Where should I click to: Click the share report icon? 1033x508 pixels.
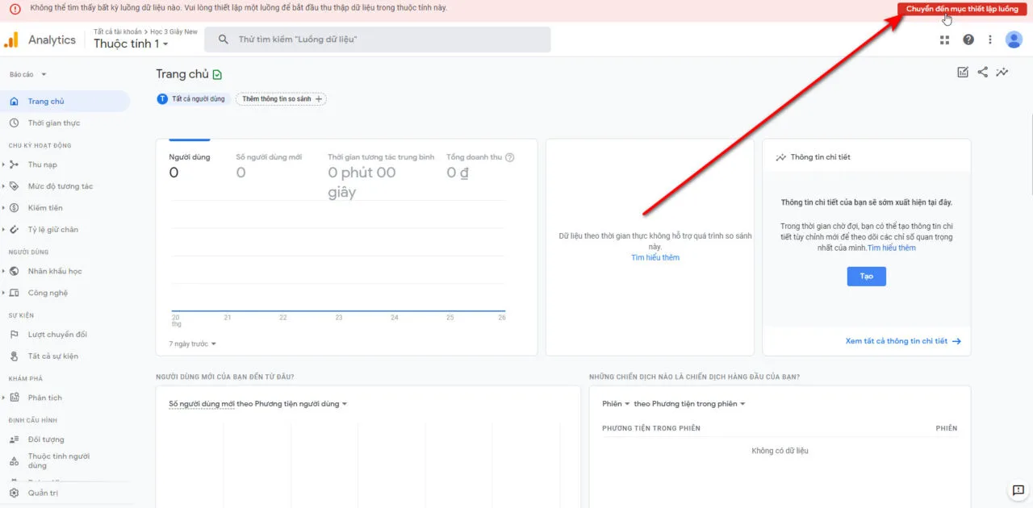coord(982,72)
